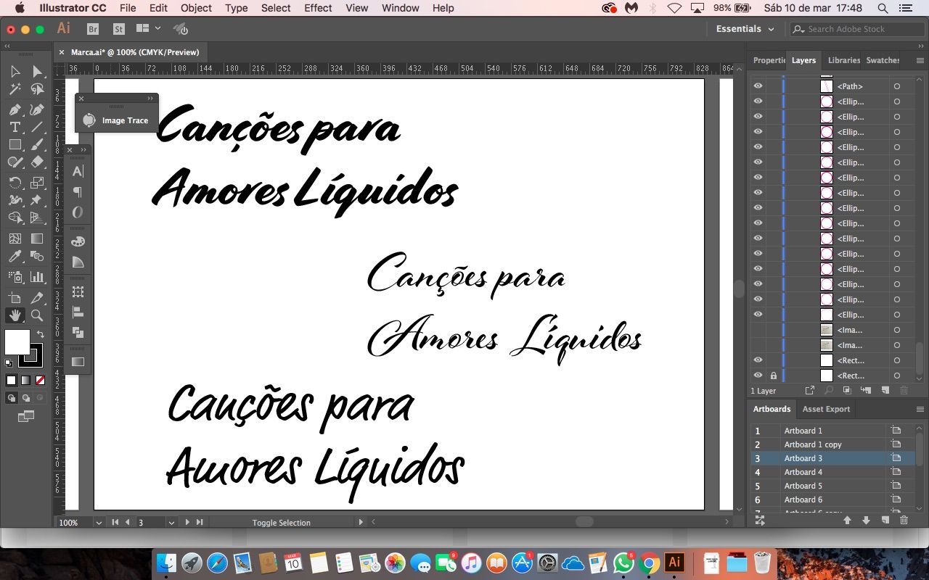Go to next artboard navigation button
The height and width of the screenshot is (580, 929).
click(187, 522)
